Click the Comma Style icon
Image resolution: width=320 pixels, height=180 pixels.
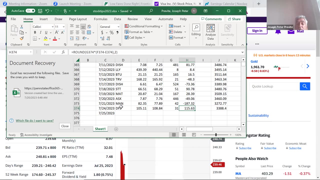click(x=117, y=32)
